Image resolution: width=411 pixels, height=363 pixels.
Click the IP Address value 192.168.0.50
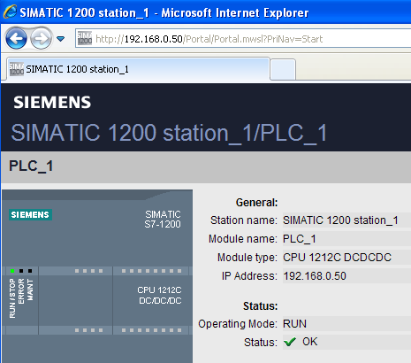[x=315, y=276]
